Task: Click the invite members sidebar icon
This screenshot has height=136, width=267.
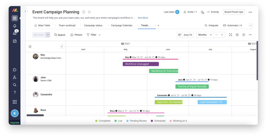Action: point(15,77)
